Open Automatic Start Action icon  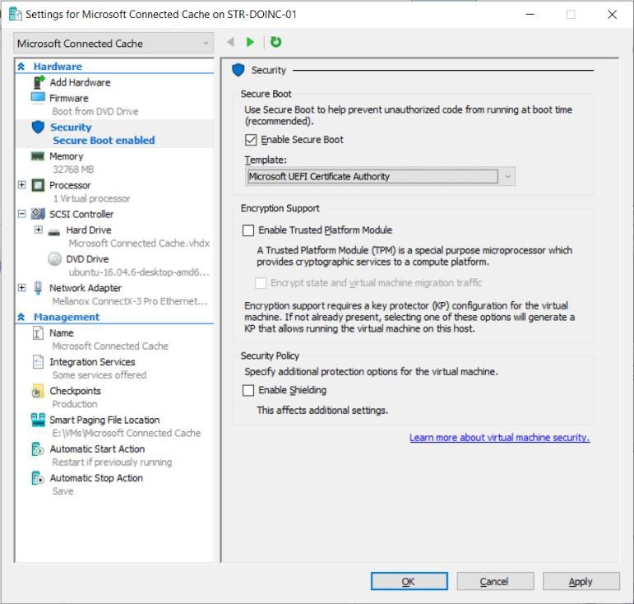click(38, 449)
